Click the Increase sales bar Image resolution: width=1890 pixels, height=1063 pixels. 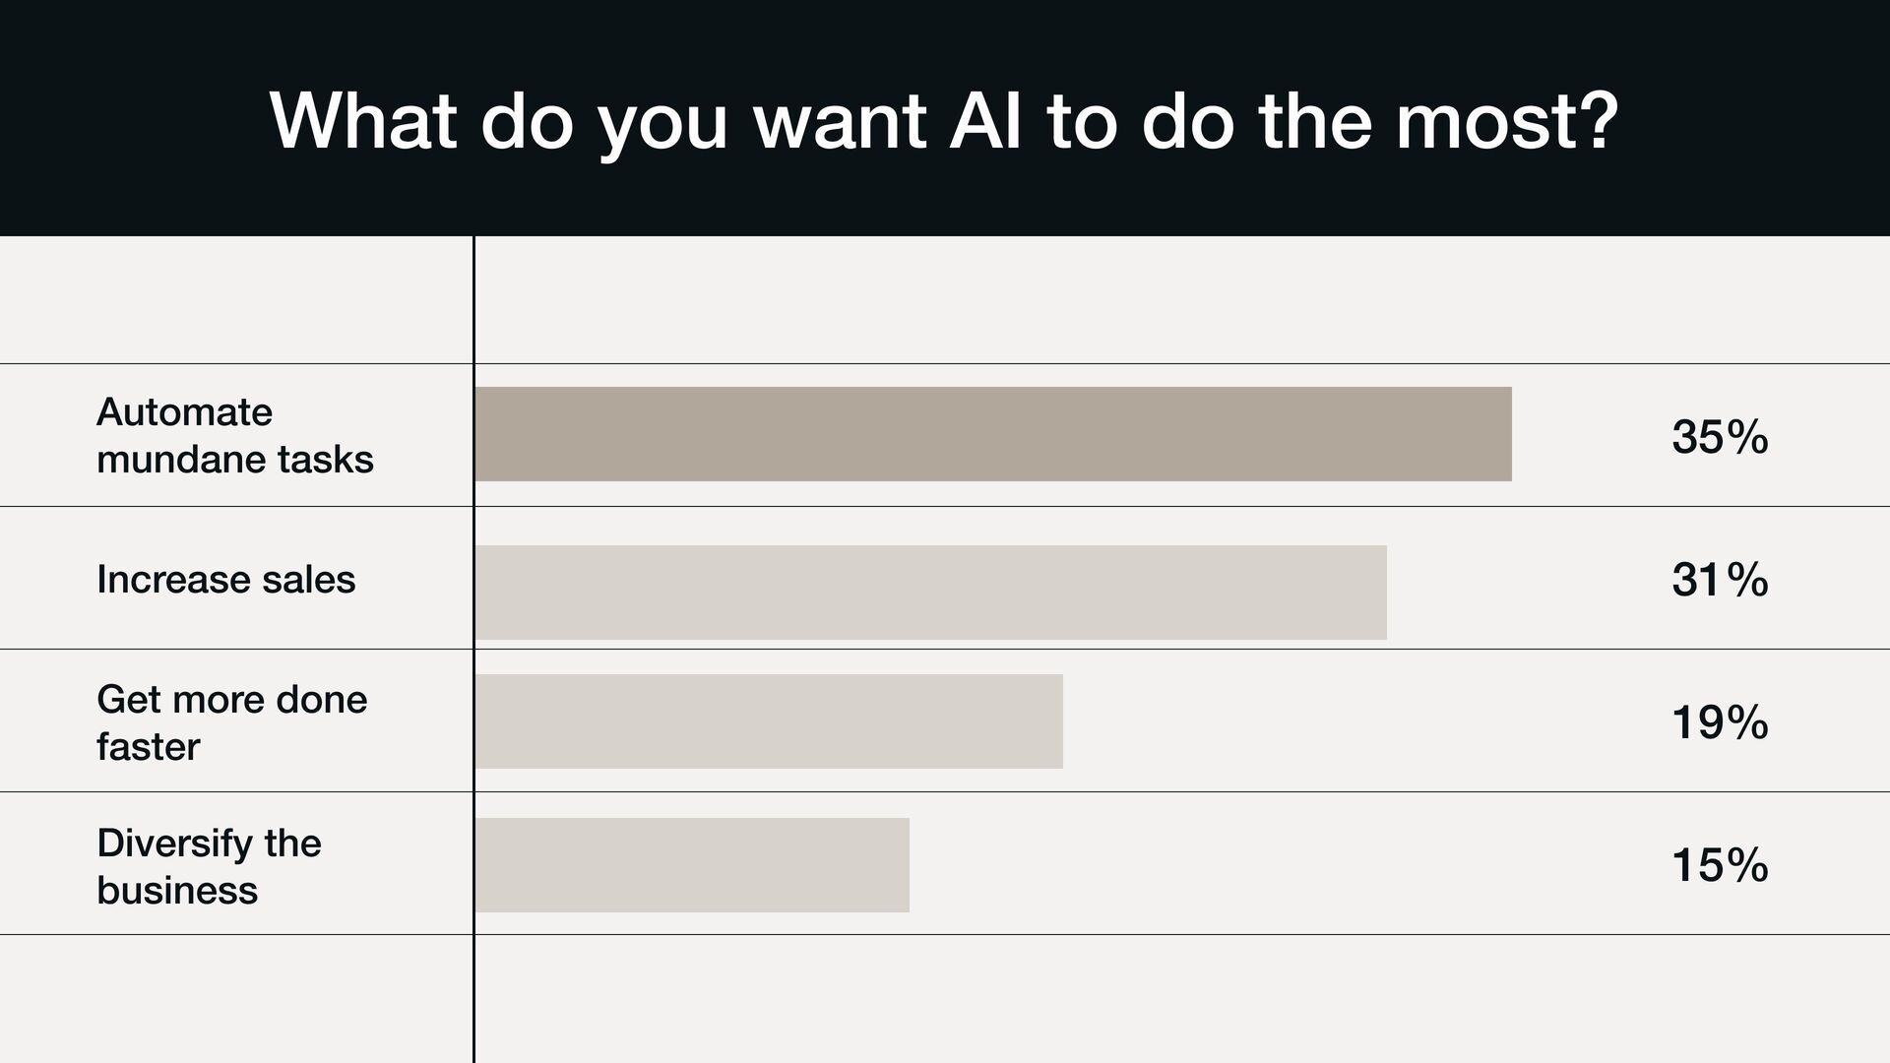click(930, 593)
